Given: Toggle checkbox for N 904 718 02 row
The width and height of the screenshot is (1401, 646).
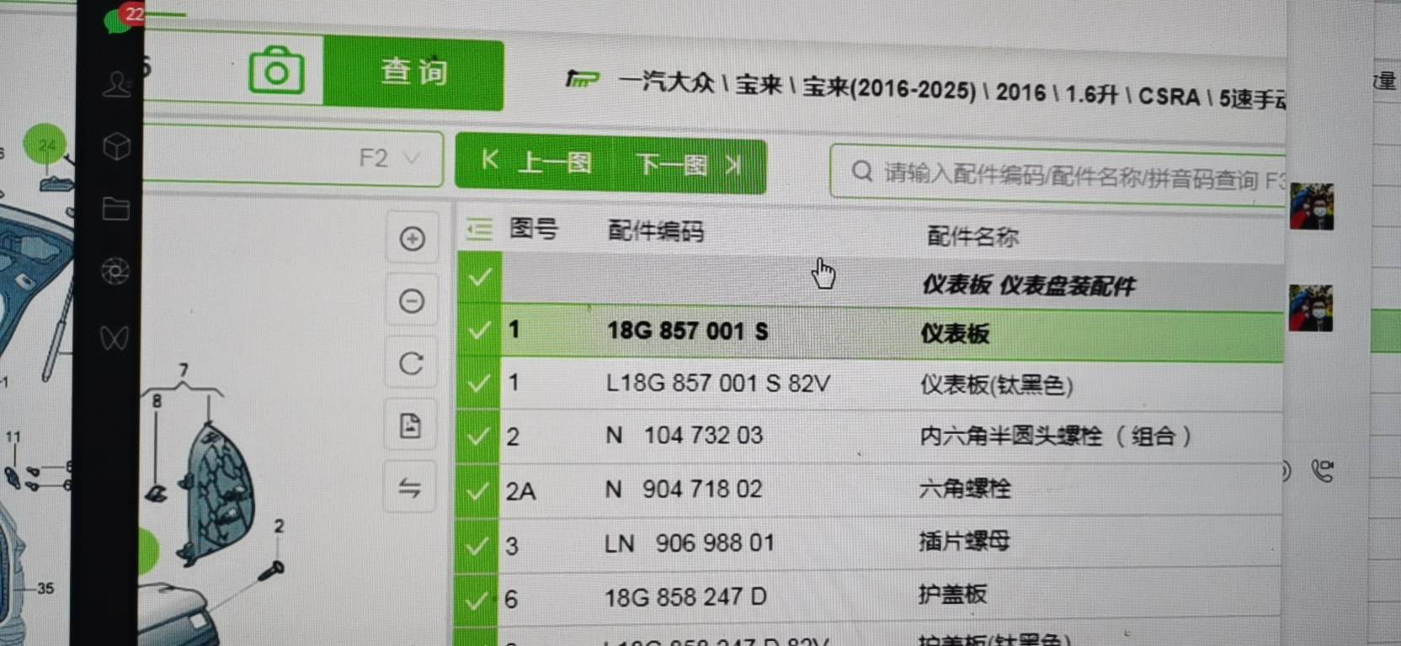Looking at the screenshot, I should click(477, 490).
